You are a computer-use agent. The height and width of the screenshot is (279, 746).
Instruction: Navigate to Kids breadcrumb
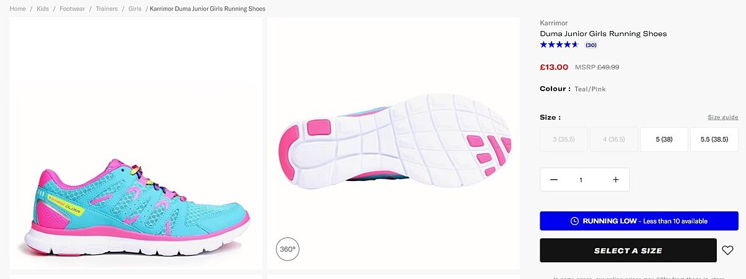click(x=43, y=9)
